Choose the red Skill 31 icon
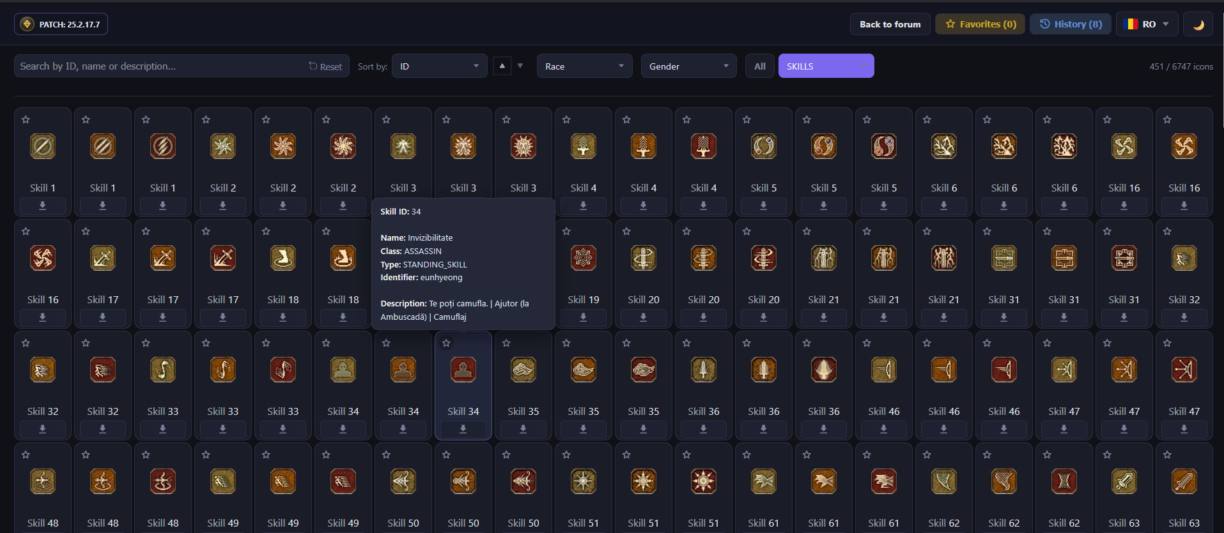 [x=1124, y=258]
